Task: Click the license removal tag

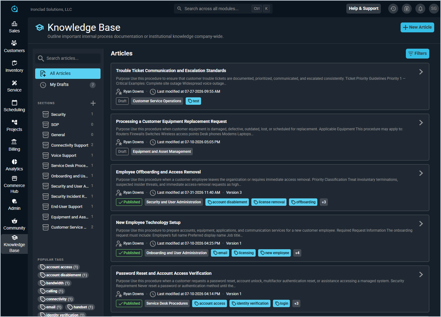Action: point(269,202)
